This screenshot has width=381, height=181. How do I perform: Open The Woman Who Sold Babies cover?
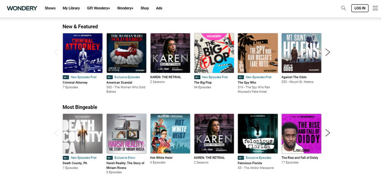(x=126, y=53)
